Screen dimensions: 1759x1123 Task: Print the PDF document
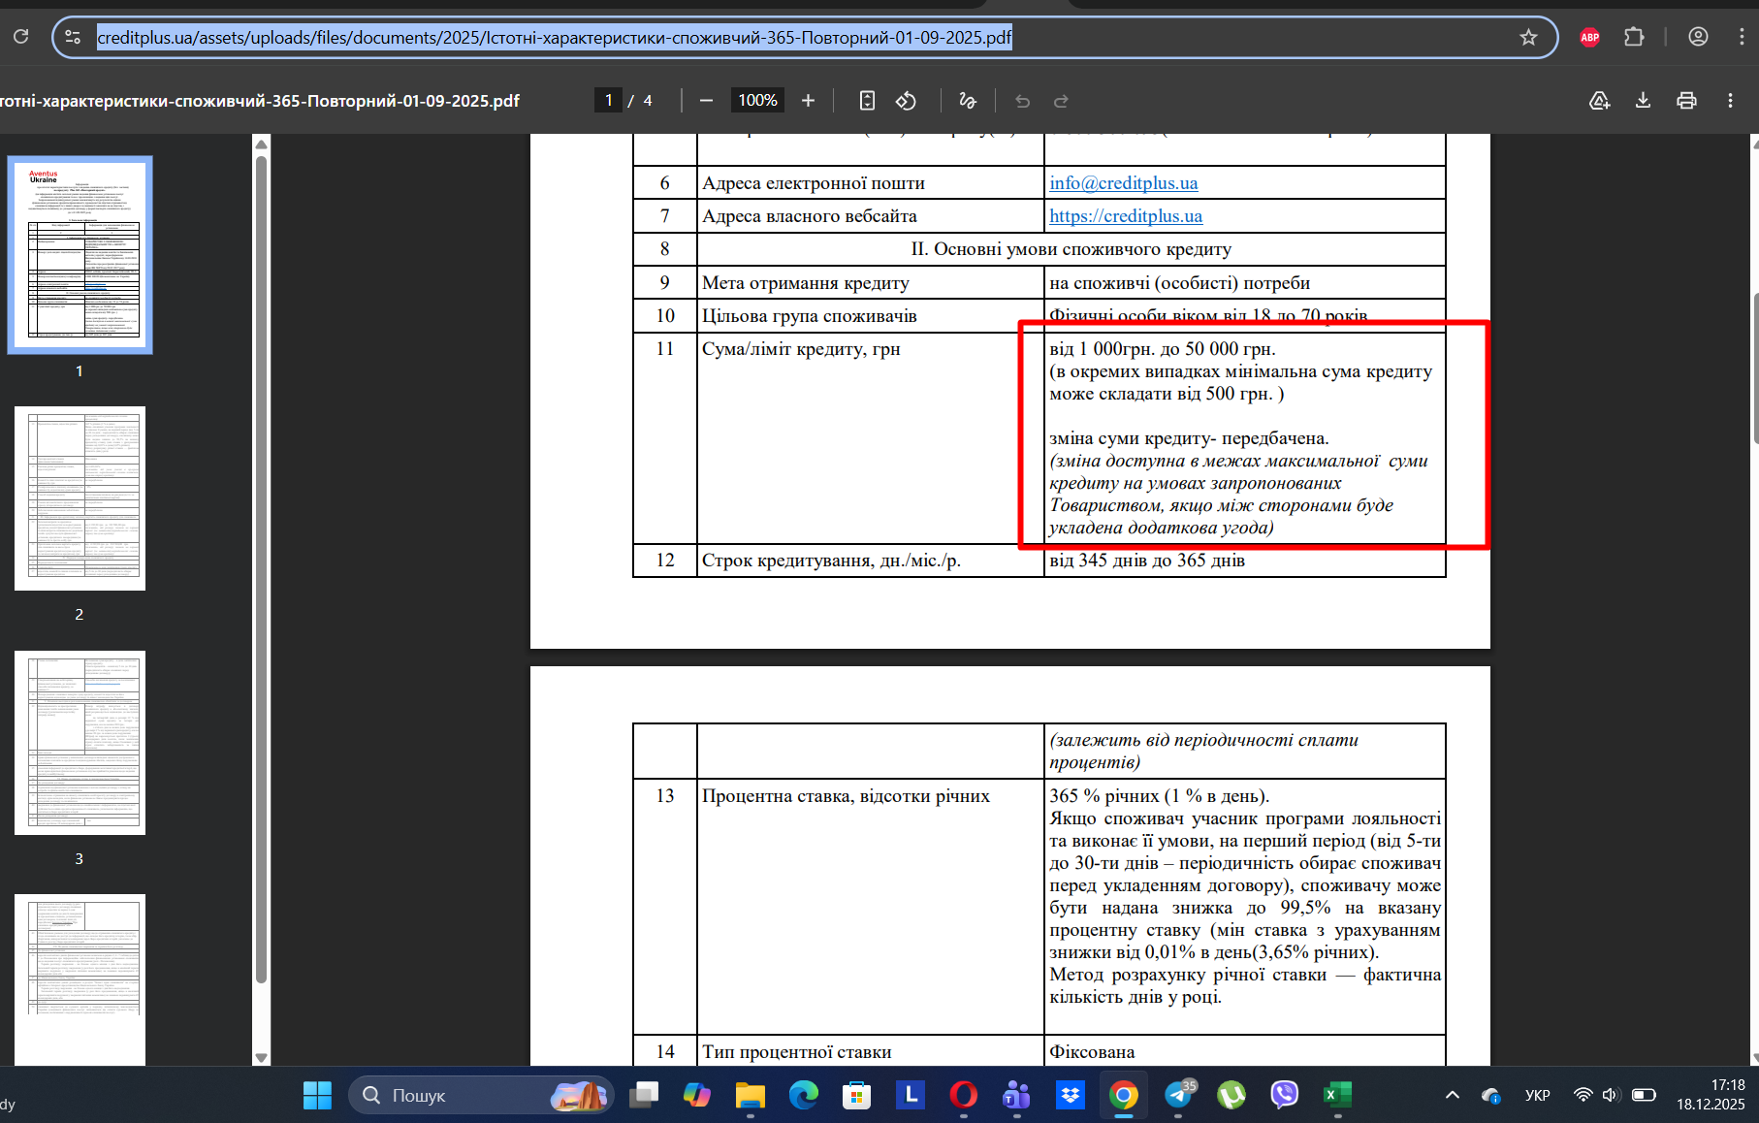(x=1686, y=101)
